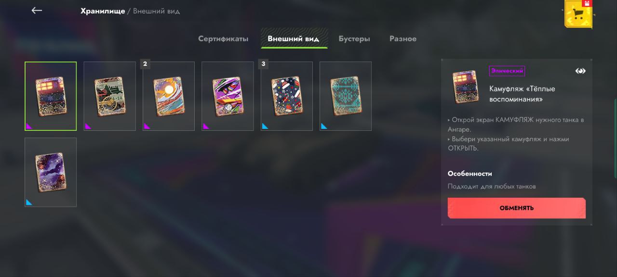This screenshot has height=277, width=617.
Task: Select the blue Christmas pattern camouflage card
Action: [x=287, y=96]
